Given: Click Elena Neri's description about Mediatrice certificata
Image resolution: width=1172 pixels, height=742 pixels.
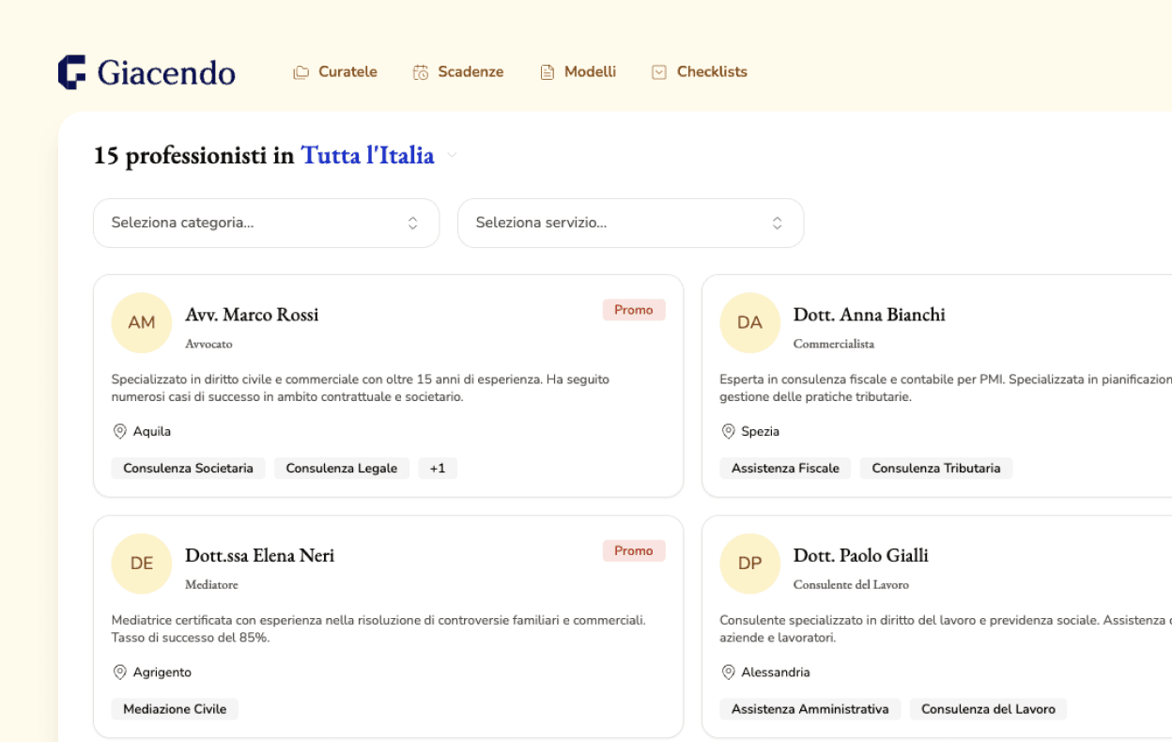Looking at the screenshot, I should [x=378, y=628].
